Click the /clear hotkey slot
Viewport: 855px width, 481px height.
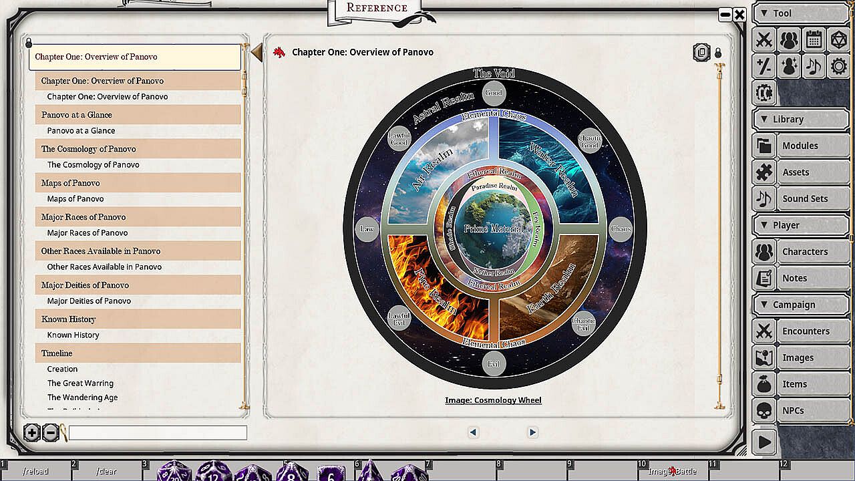pyautogui.click(x=106, y=471)
